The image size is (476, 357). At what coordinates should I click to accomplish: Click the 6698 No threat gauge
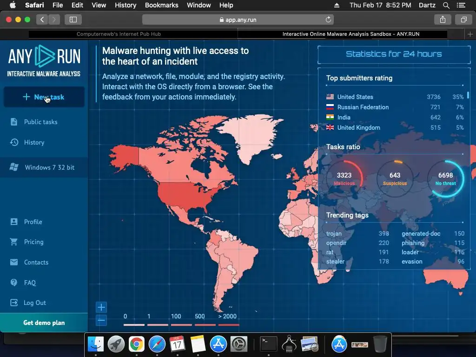[x=446, y=179]
